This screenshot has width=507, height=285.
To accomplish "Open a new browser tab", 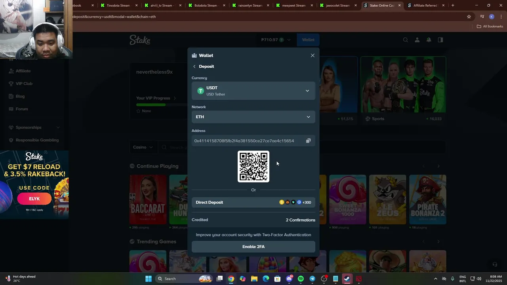I will pos(453,6).
